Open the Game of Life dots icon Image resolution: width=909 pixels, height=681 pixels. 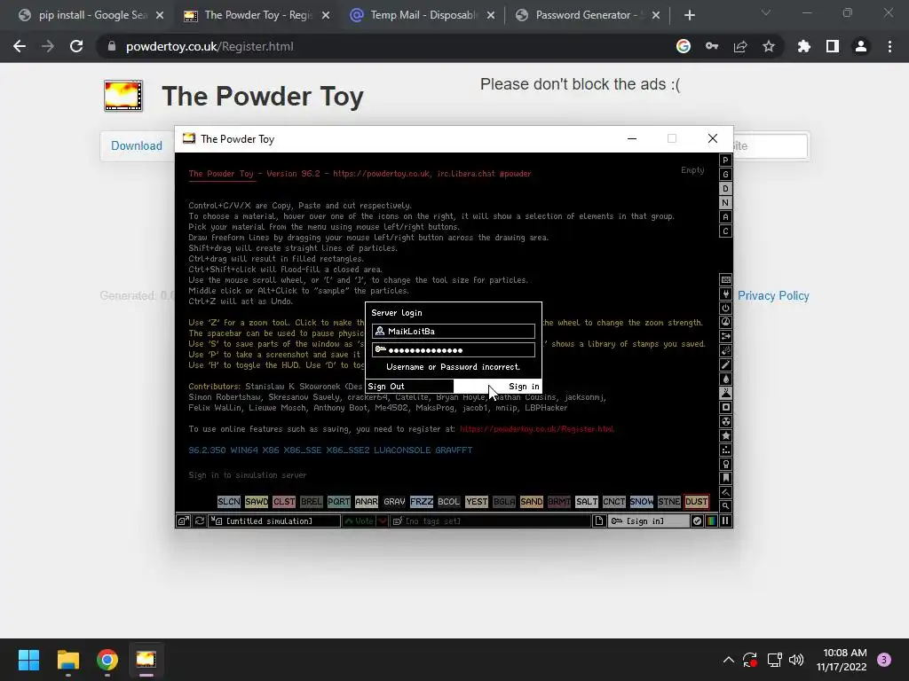click(x=725, y=450)
